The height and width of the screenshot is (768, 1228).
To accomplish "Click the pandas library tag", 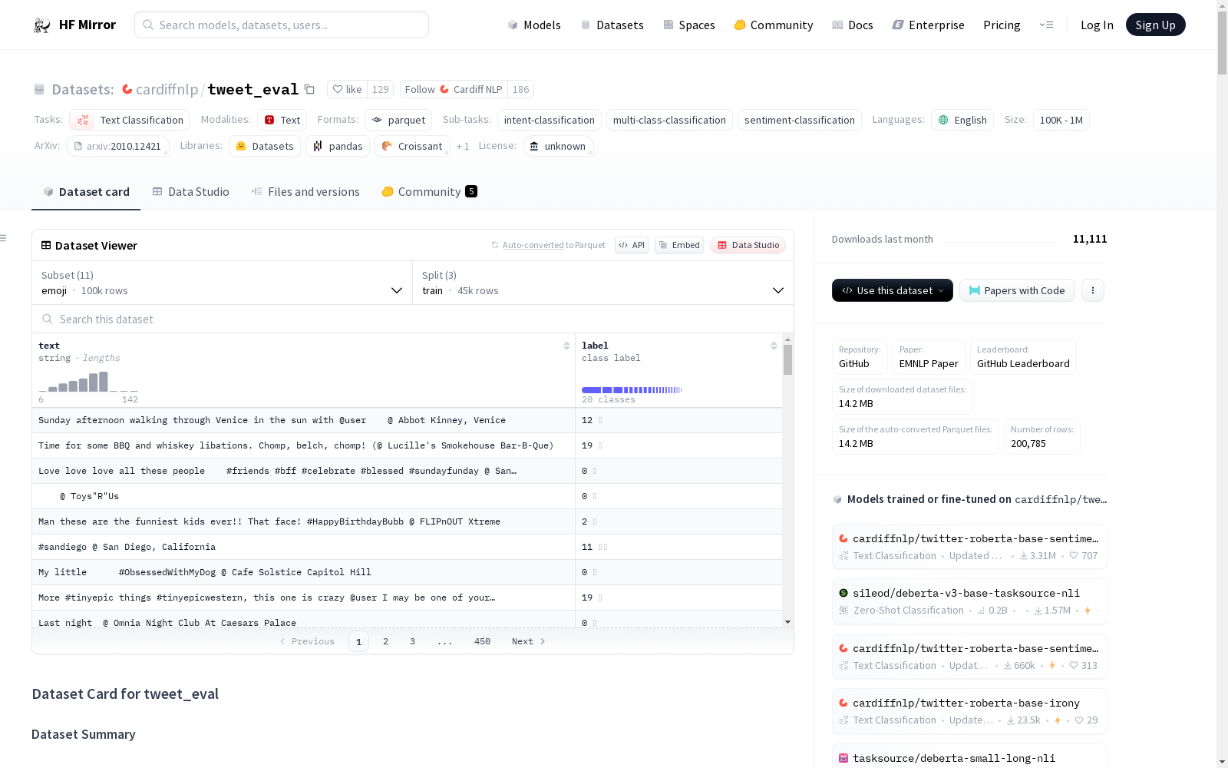I will 338,146.
